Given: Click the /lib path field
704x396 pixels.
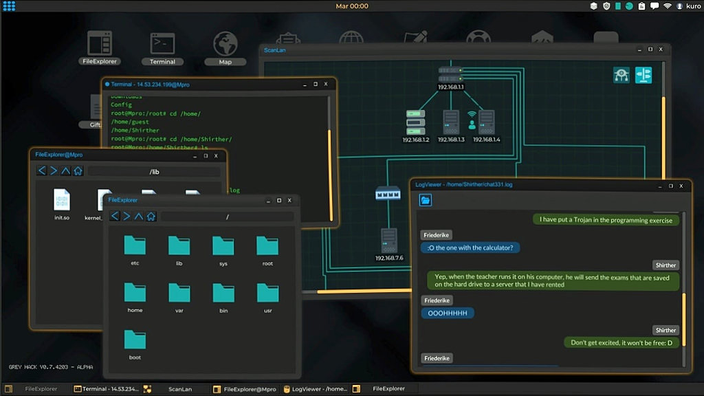Looking at the screenshot, I should tap(154, 171).
